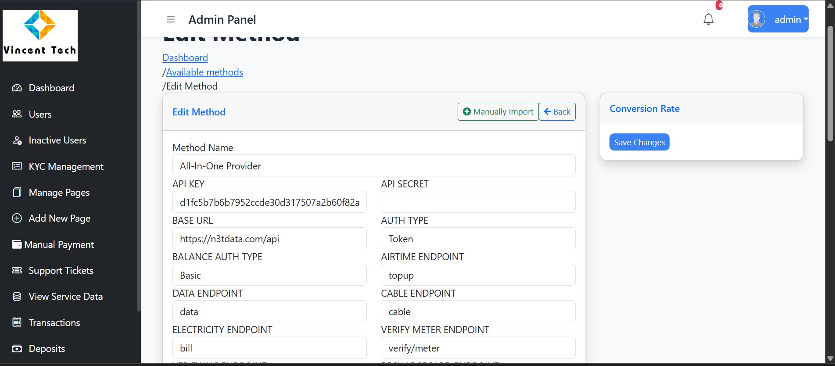Click the Vincent Tech logo
This screenshot has height=366, width=835.
(x=40, y=36)
